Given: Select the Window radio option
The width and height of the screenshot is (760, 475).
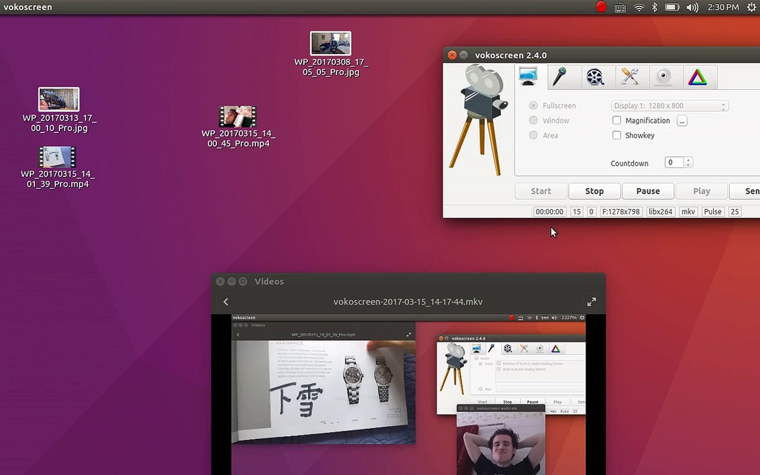Looking at the screenshot, I should click(550, 121).
